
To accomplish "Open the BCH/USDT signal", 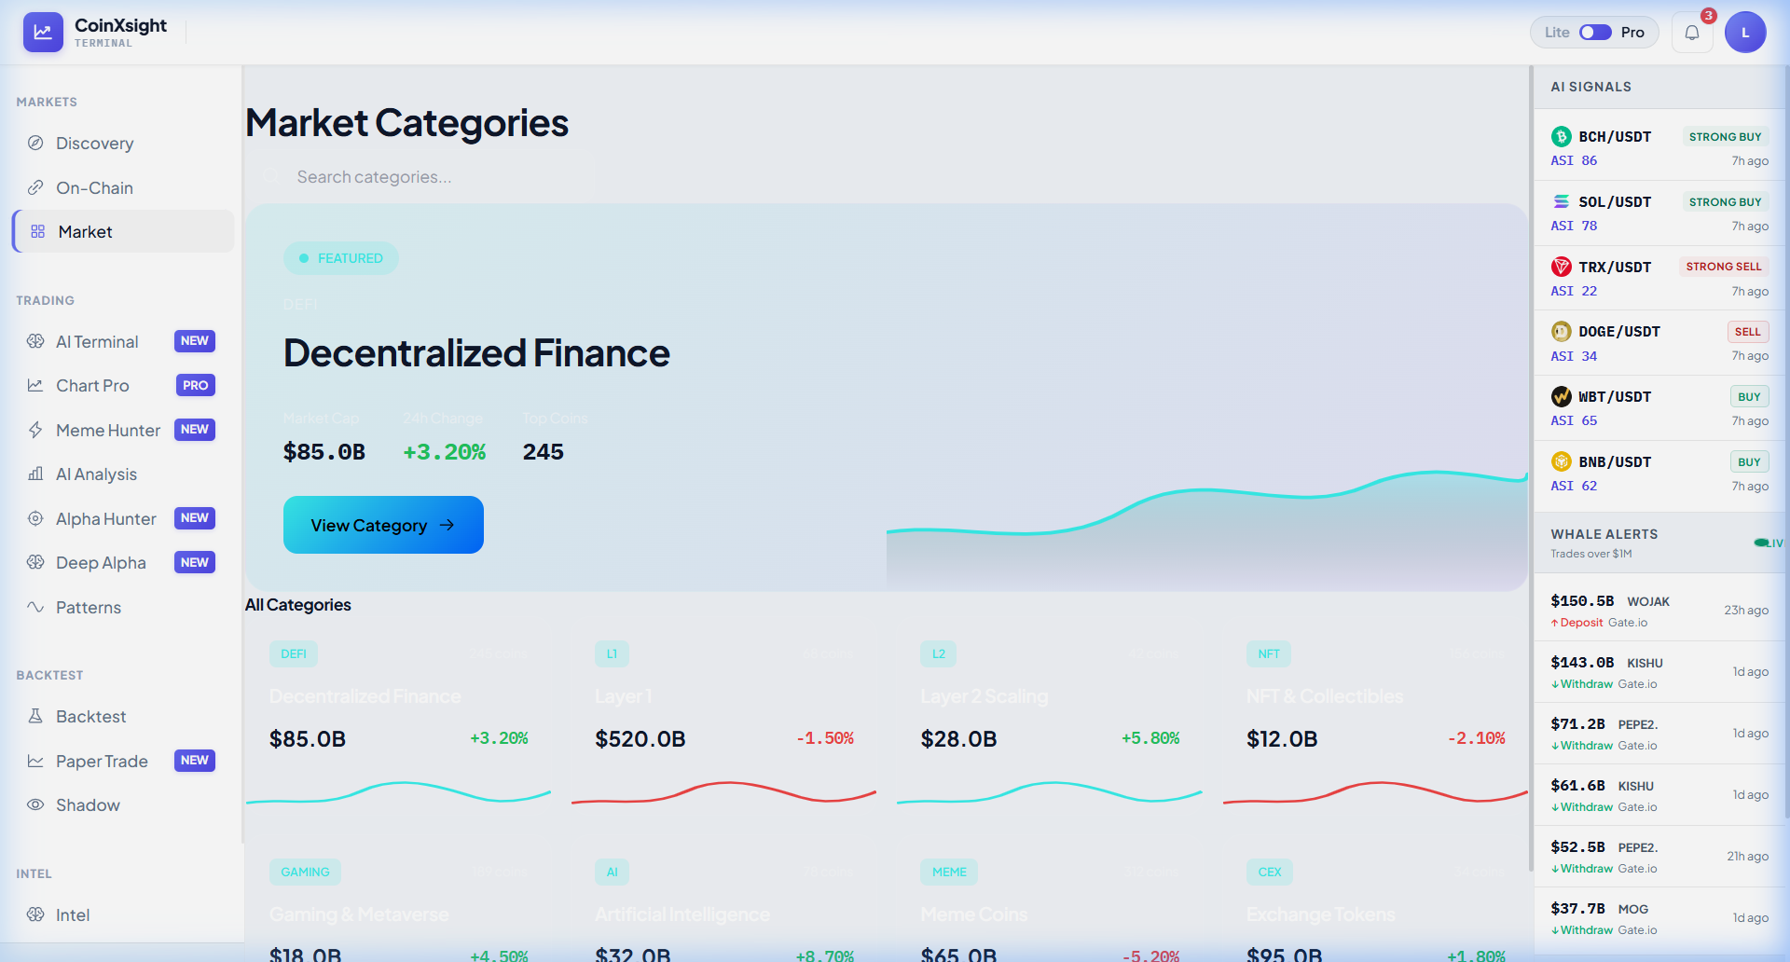I will click(1659, 148).
